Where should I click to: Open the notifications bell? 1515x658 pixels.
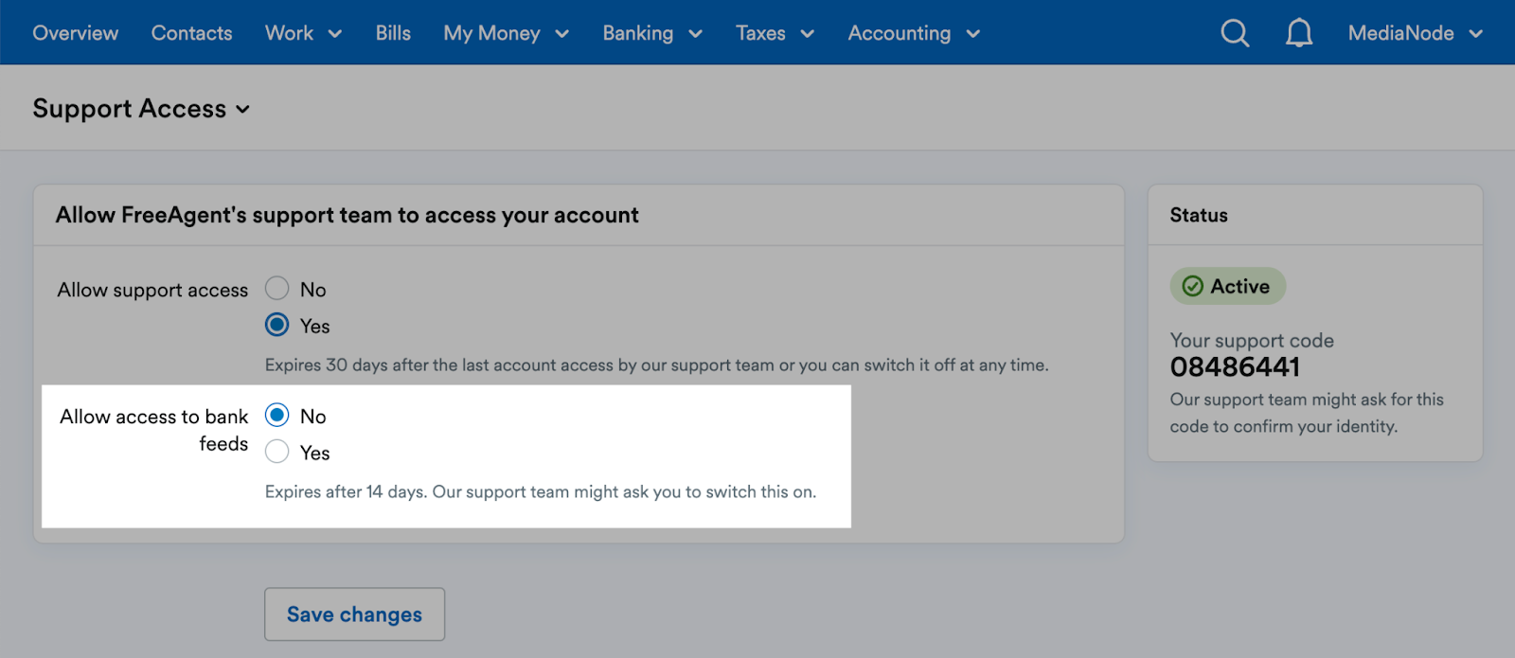click(1299, 33)
